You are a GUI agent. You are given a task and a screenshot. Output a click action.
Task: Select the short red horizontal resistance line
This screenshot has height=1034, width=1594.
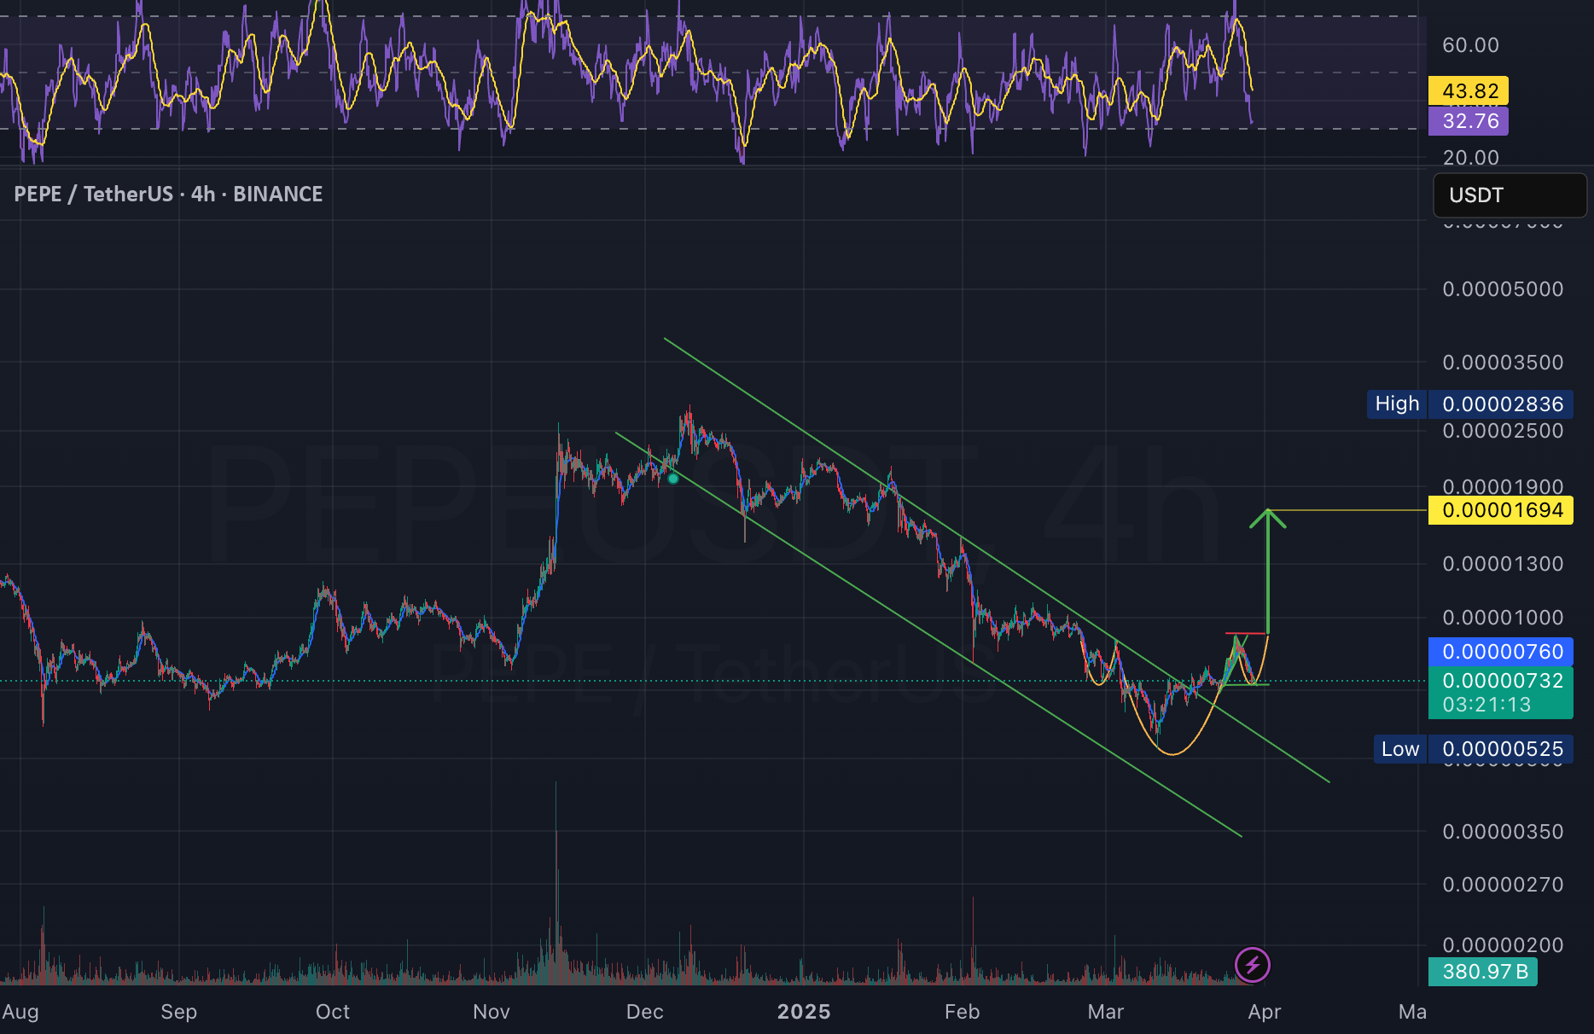tap(1246, 633)
